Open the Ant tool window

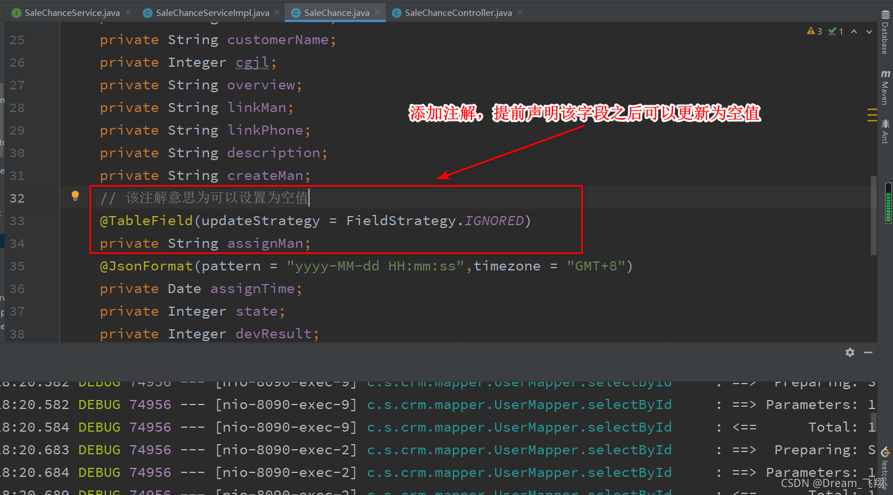click(885, 131)
